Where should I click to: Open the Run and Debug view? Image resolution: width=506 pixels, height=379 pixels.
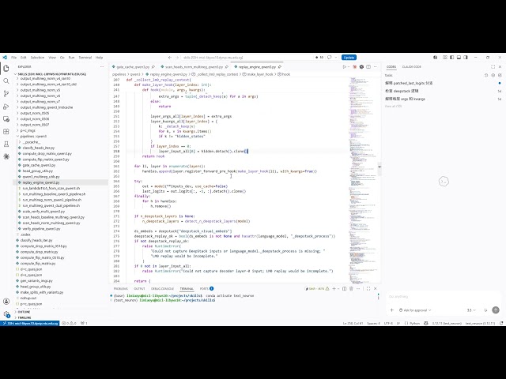(6, 107)
